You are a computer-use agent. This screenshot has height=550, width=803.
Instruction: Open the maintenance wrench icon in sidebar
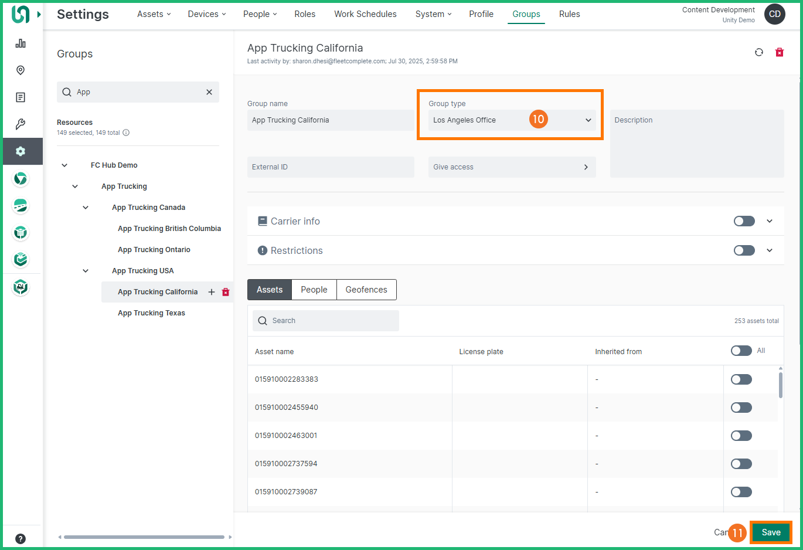point(21,124)
